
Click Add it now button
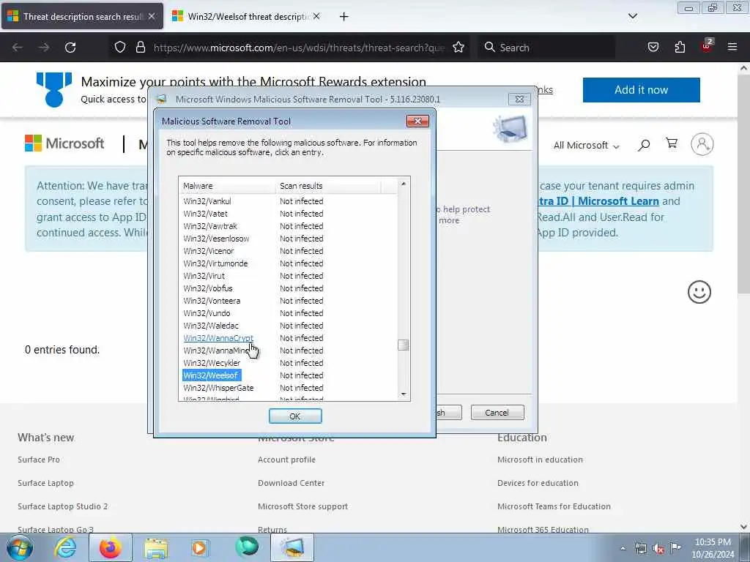click(x=641, y=90)
